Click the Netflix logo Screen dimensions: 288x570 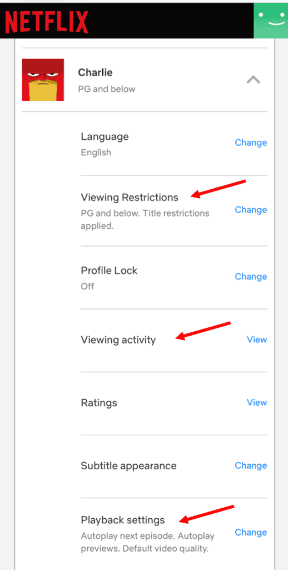[x=47, y=22]
